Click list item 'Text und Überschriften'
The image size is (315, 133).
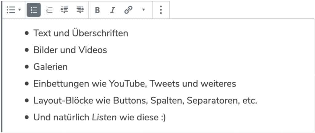point(81,33)
